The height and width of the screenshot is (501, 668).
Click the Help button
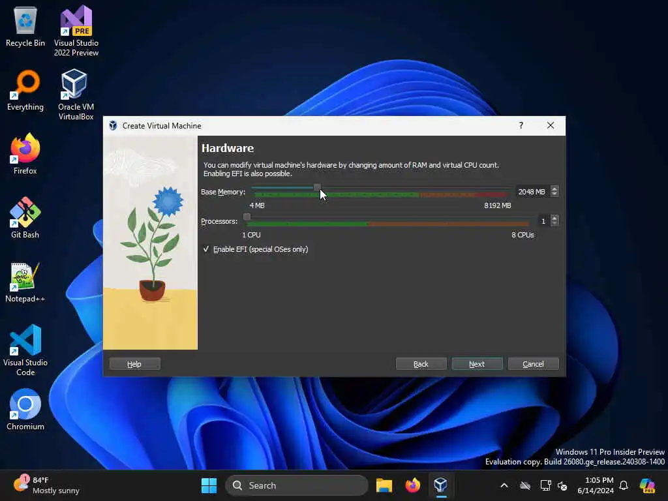(134, 364)
